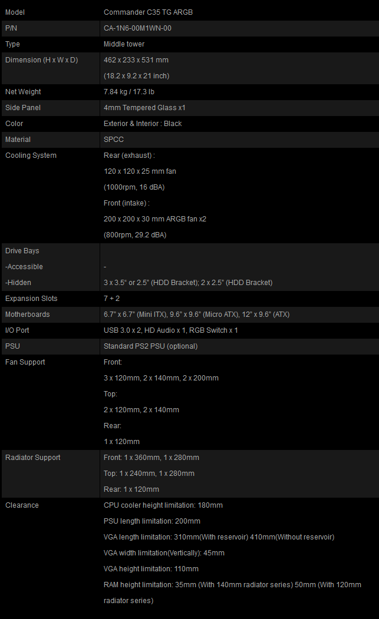Click the CPU cooler height limitation line
Viewport: 379px width, 619px height.
163,505
